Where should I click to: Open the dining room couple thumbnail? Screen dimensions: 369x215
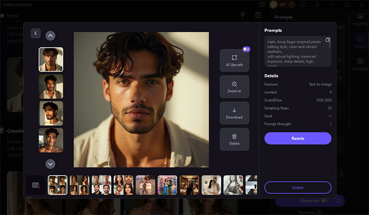click(x=189, y=185)
